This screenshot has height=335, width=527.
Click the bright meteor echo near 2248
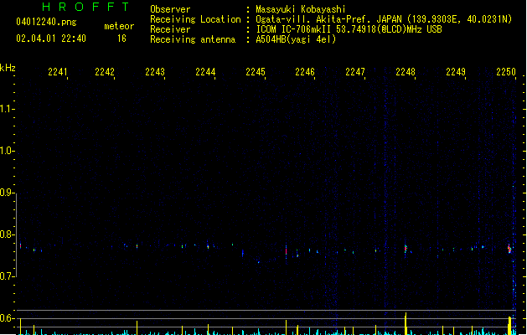tap(406, 249)
